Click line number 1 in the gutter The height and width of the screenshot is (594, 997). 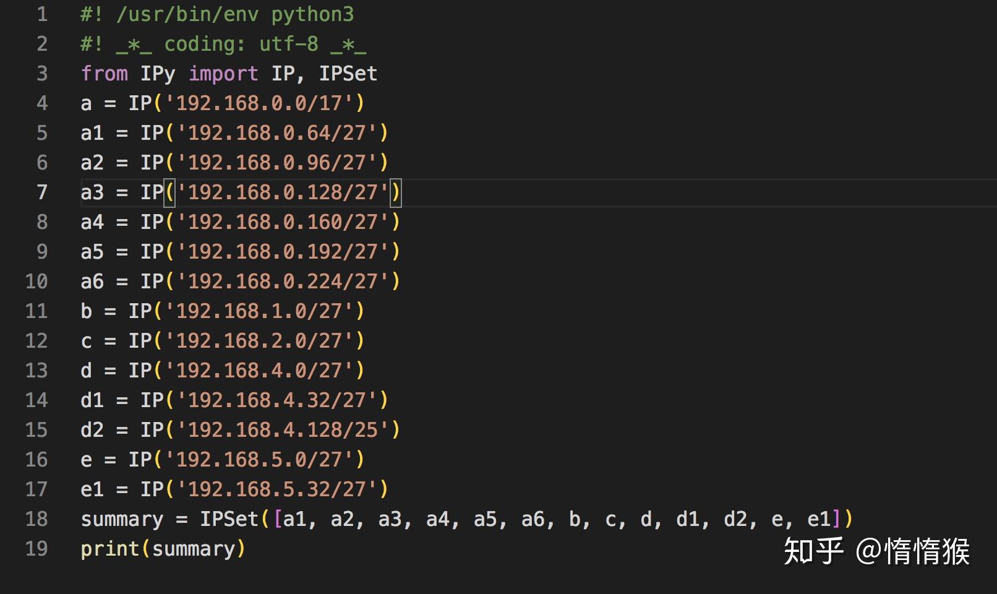click(42, 14)
